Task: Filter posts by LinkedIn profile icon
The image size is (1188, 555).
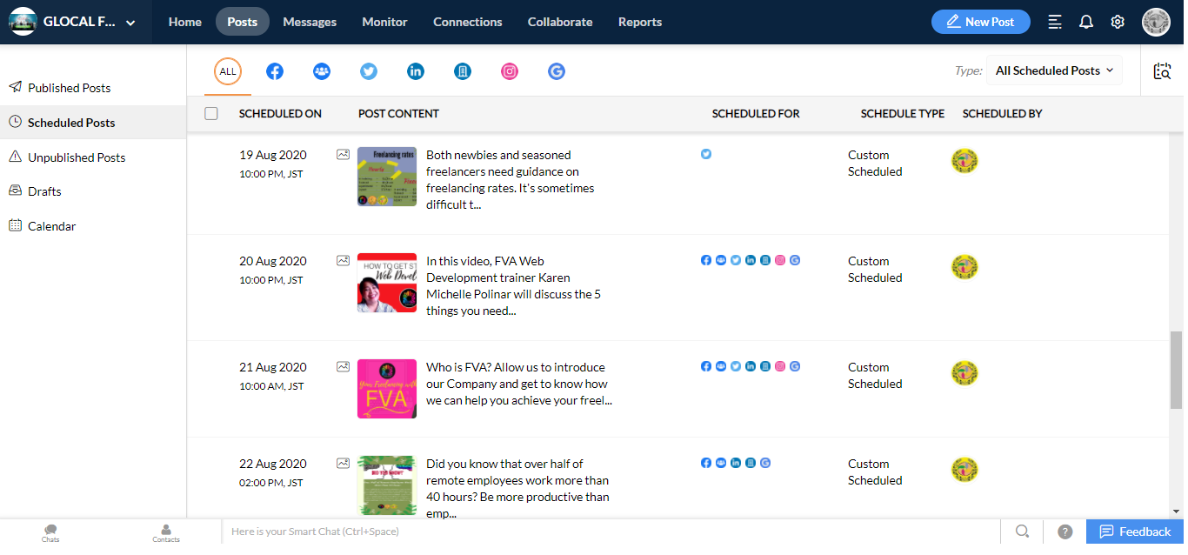Action: tap(416, 71)
